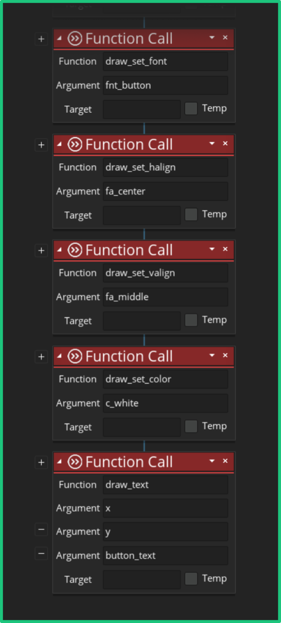Viewport: 281px width, 623px height.
Task: Click the fa_center argument field
Action: click(x=165, y=191)
